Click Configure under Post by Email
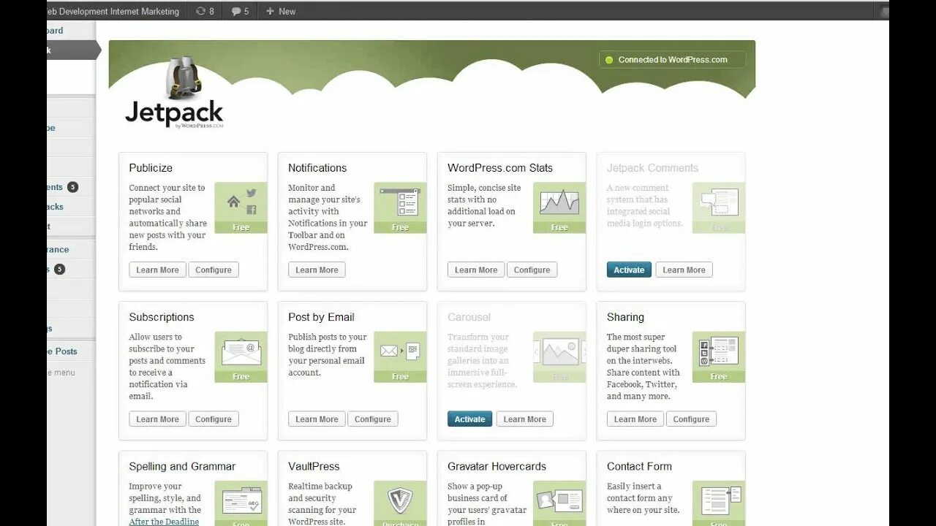 pos(373,419)
